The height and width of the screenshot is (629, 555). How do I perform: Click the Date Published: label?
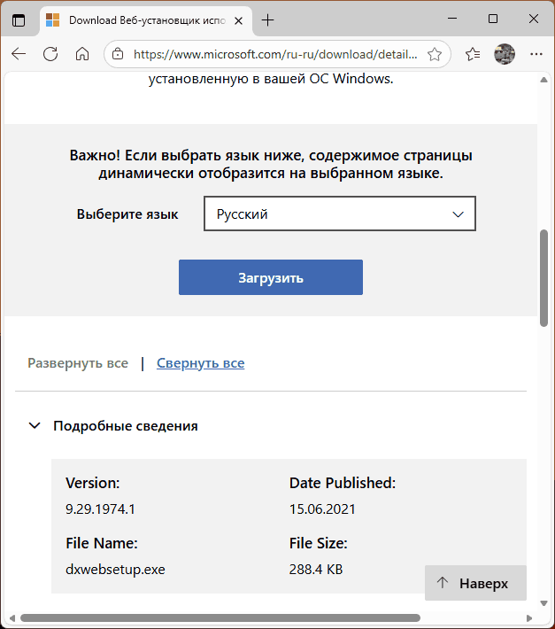(x=343, y=483)
